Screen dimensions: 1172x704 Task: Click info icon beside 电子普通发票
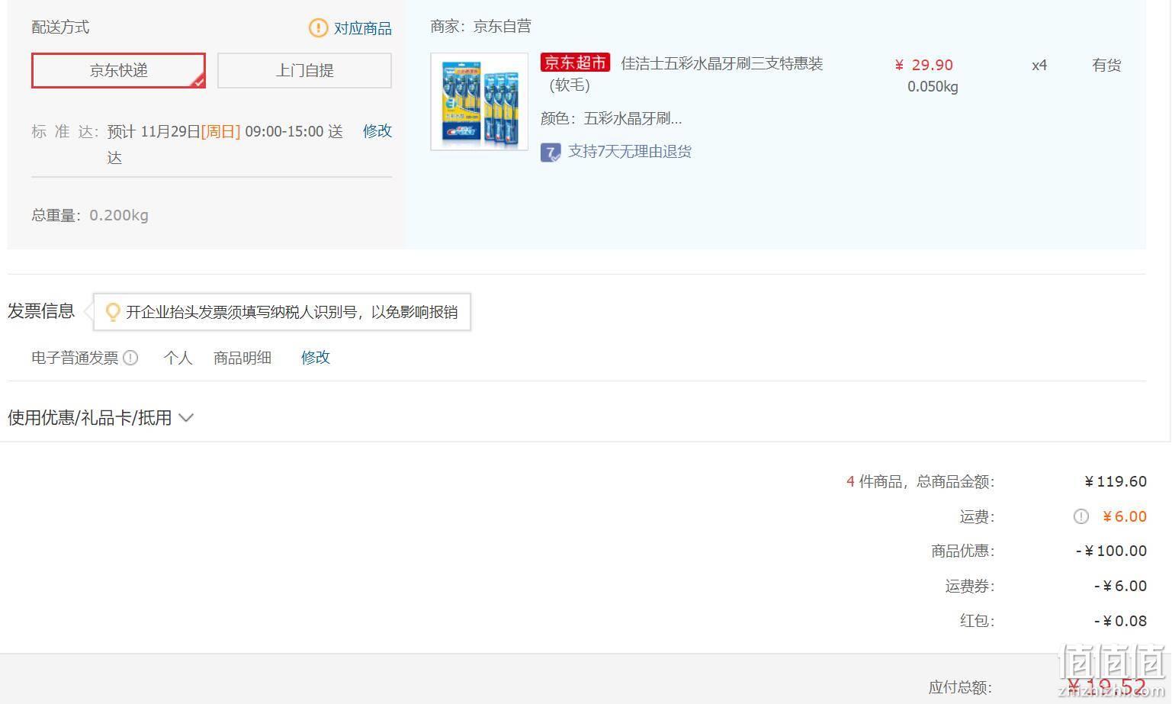pyautogui.click(x=130, y=358)
